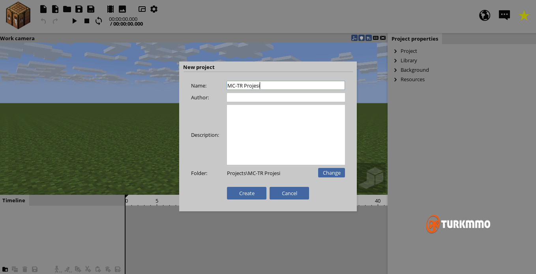The height and width of the screenshot is (274, 536).
Task: Click the Description text area
Action: pyautogui.click(x=286, y=135)
